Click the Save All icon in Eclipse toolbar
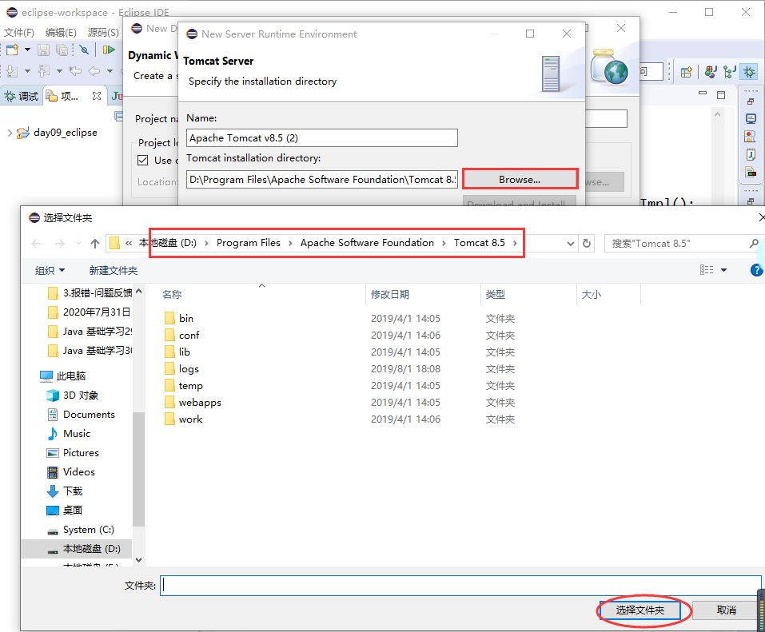765x632 pixels. click(x=62, y=50)
